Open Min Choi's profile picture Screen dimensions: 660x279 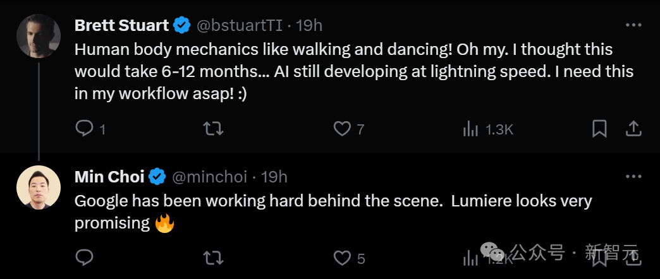(x=39, y=187)
